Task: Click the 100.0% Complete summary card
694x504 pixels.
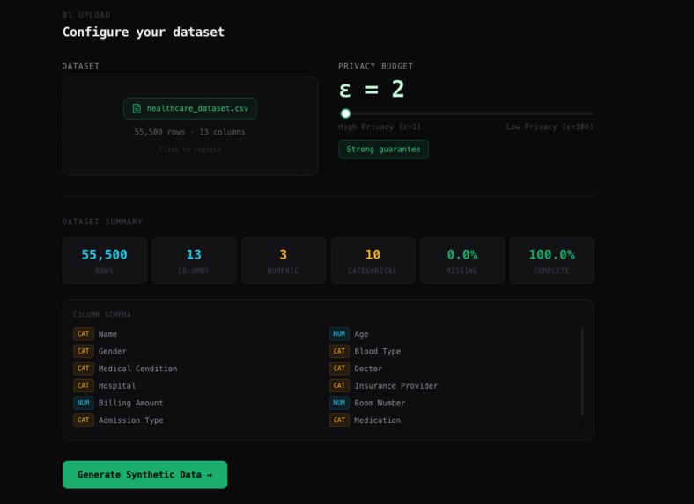Action: [551, 260]
